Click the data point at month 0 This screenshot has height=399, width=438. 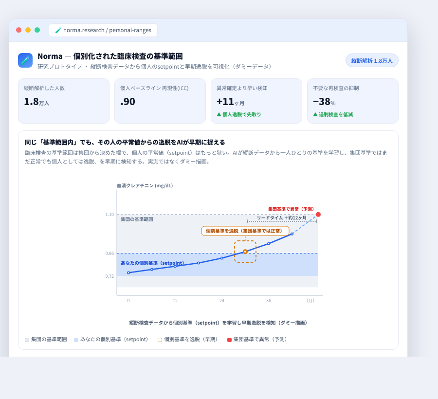tap(128, 273)
